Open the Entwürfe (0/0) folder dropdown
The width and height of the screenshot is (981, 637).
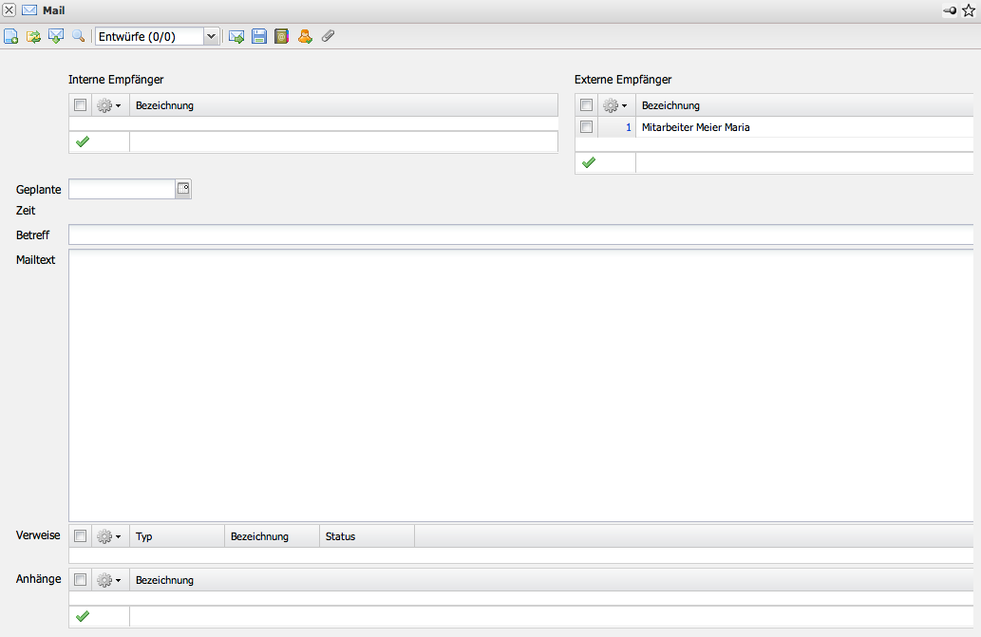tap(211, 36)
